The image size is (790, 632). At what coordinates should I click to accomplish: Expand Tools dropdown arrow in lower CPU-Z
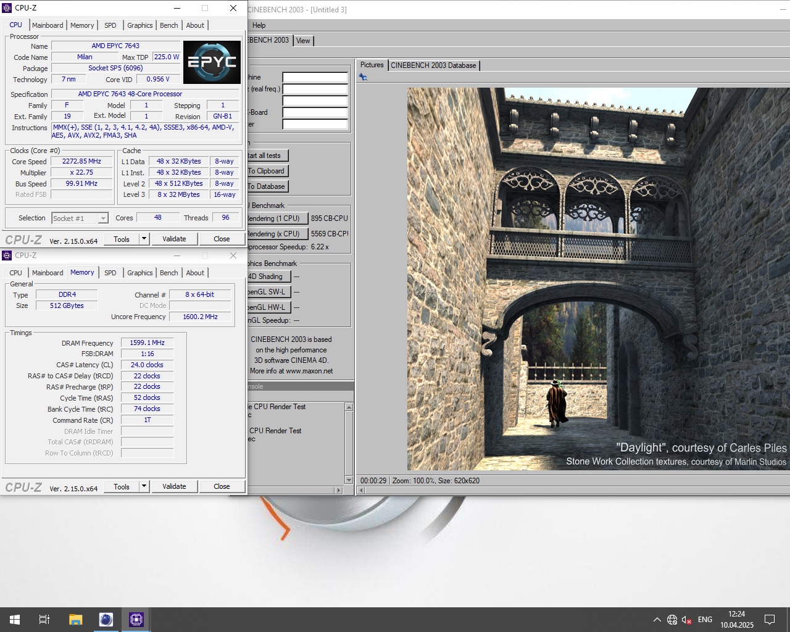point(144,486)
